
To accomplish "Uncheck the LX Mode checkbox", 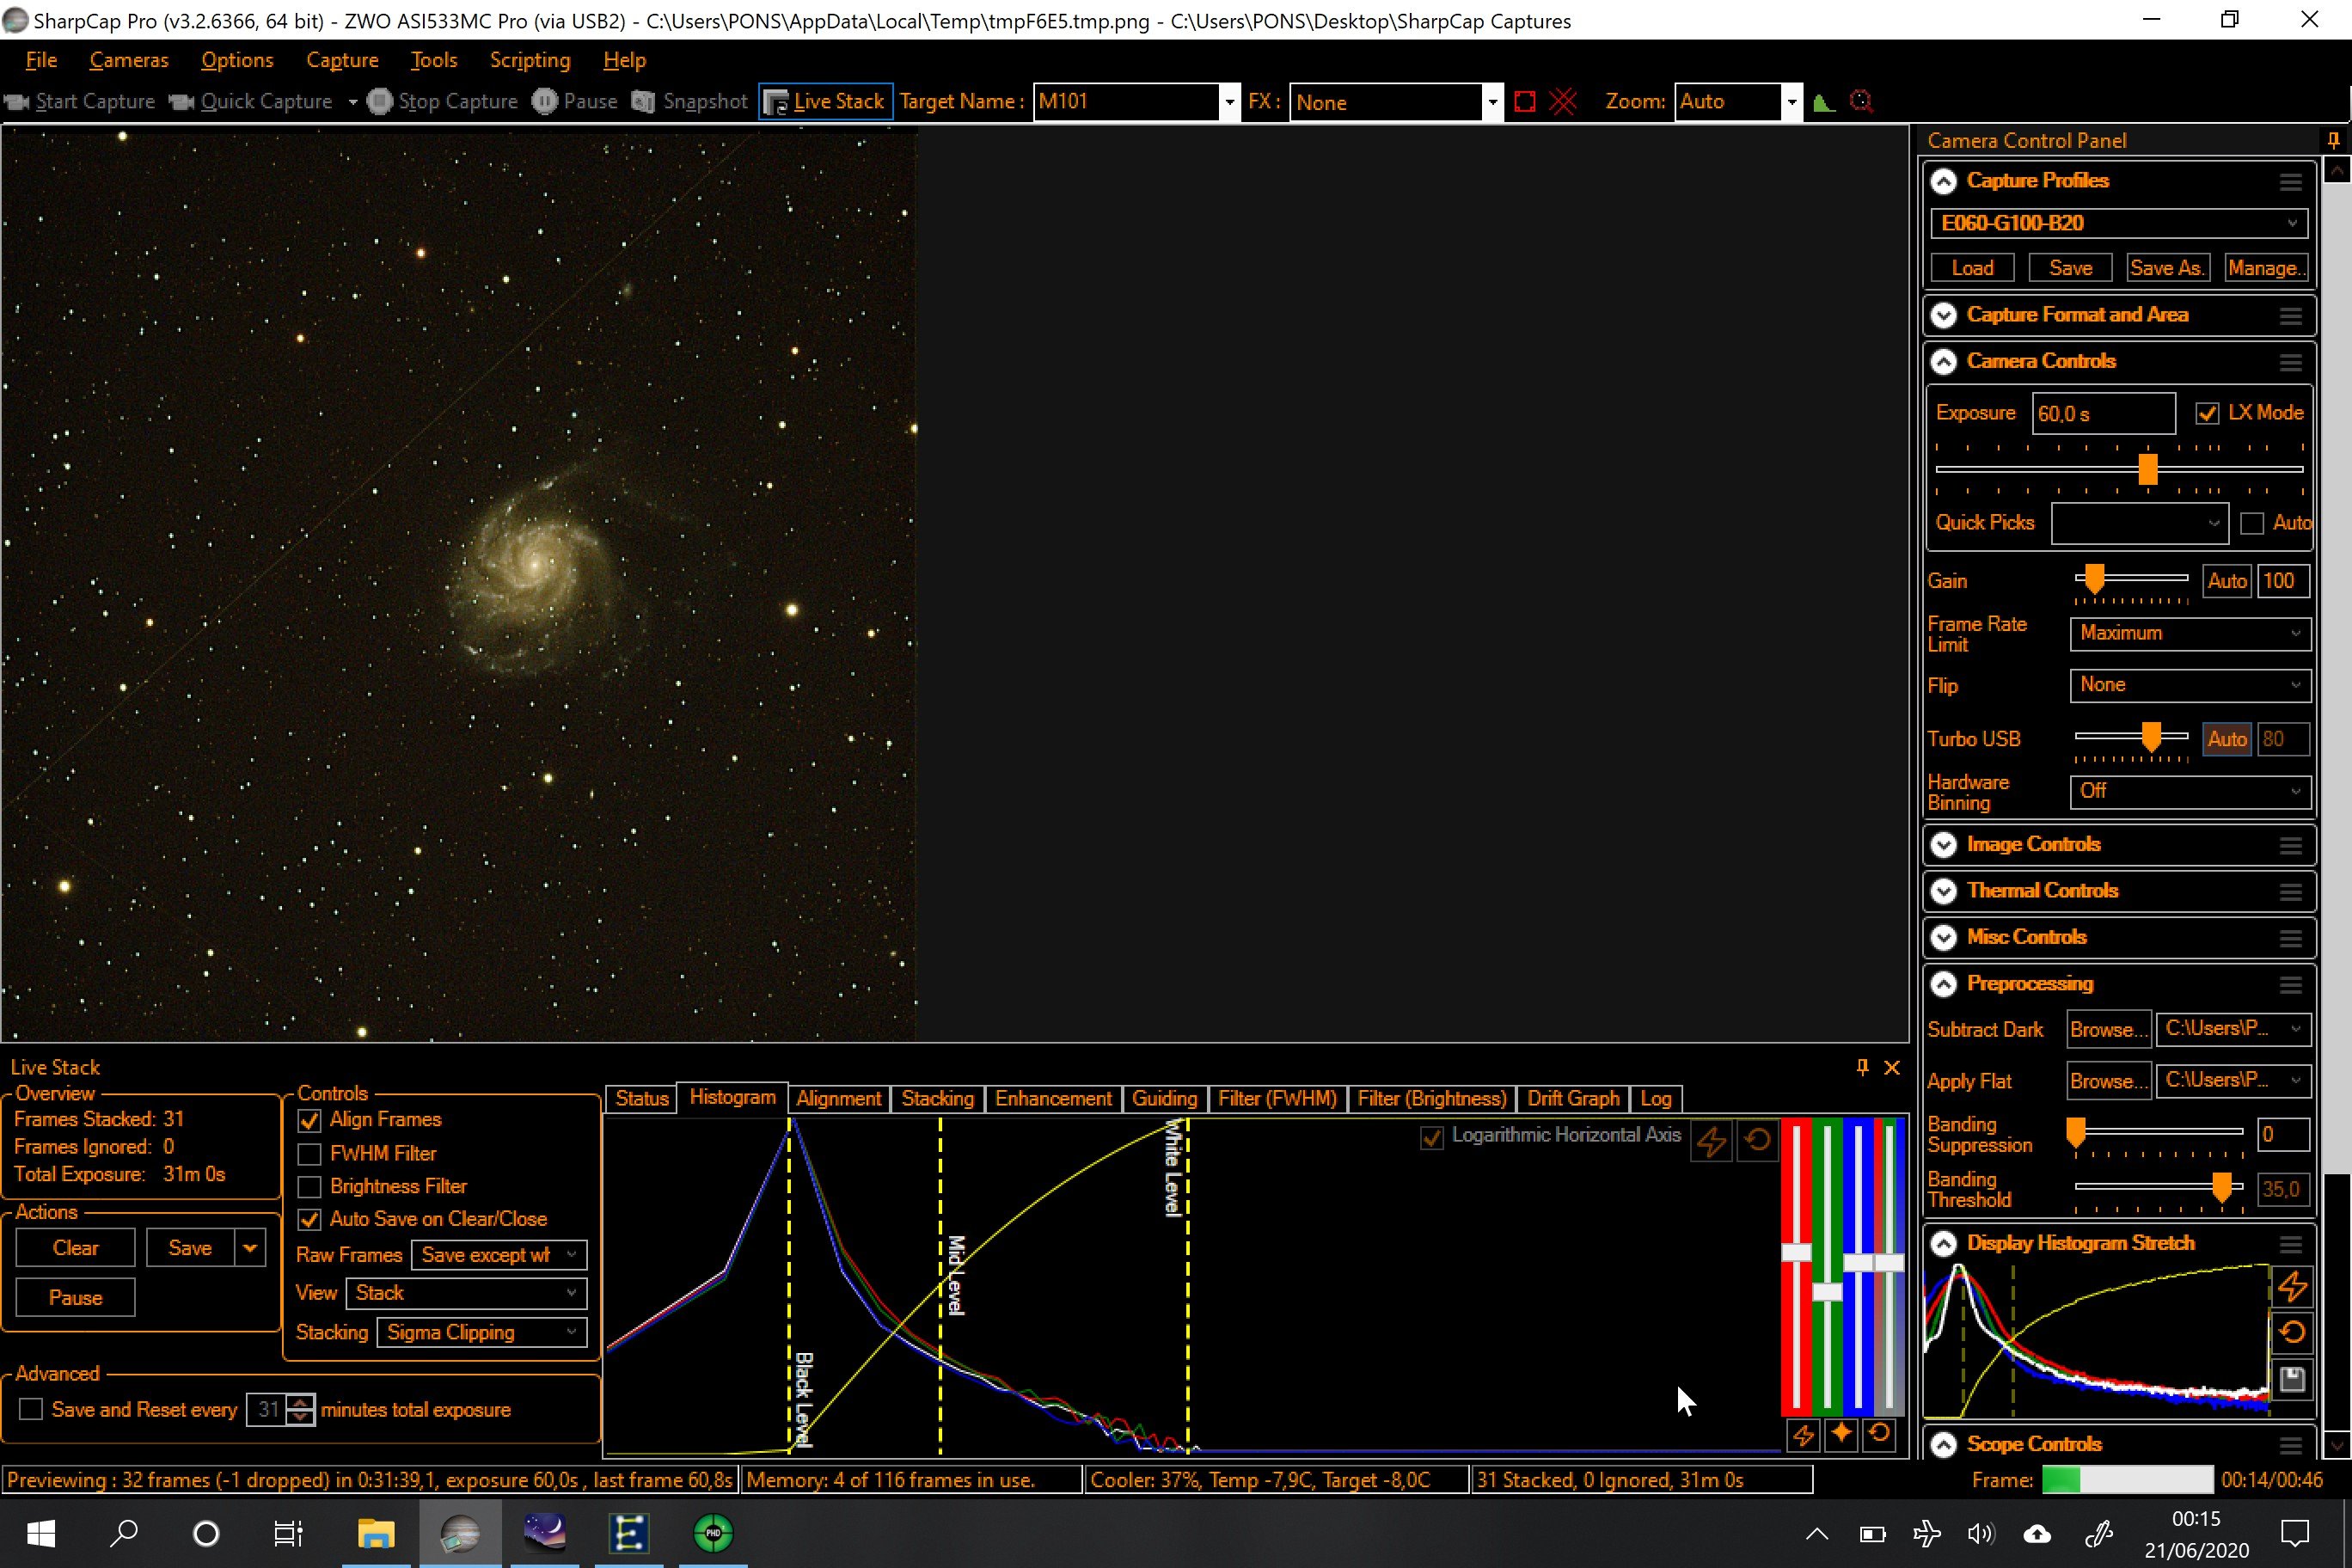I will coord(2207,413).
